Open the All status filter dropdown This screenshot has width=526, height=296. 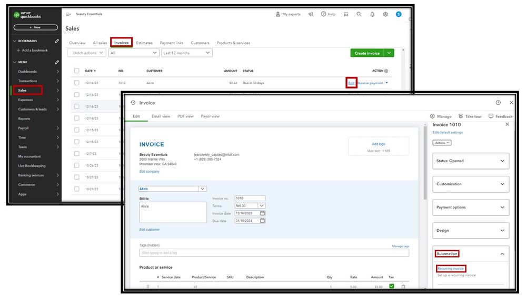point(134,53)
